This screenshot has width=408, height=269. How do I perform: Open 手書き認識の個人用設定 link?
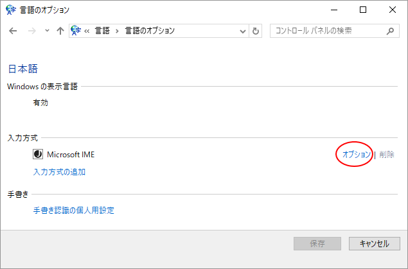[x=74, y=210]
